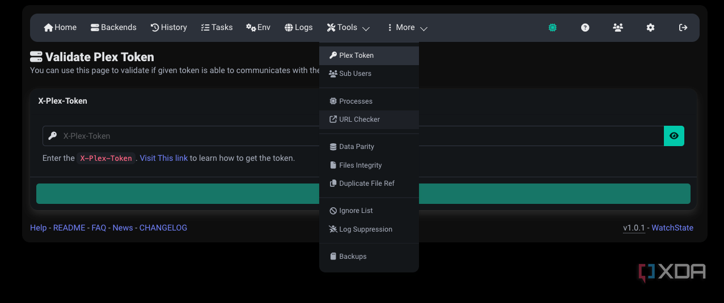Open the Tasks page
This screenshot has height=303, width=724.
[x=217, y=27]
